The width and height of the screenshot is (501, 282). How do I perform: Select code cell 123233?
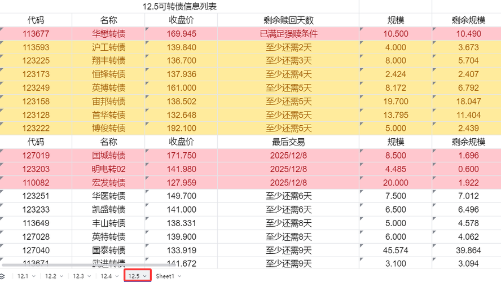(x=36, y=209)
